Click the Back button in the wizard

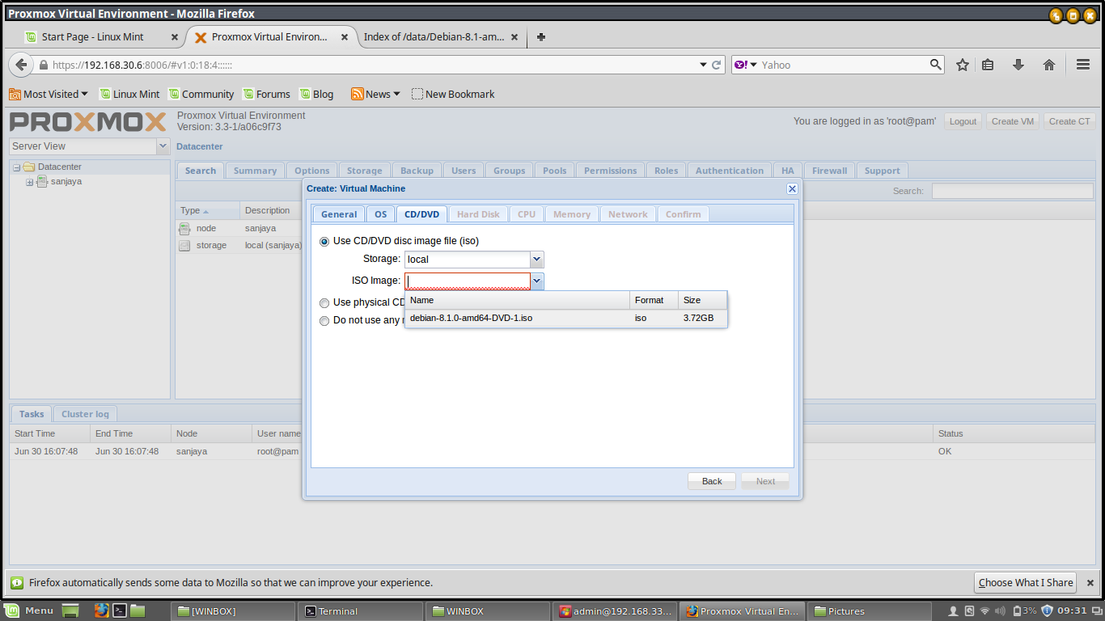point(712,481)
